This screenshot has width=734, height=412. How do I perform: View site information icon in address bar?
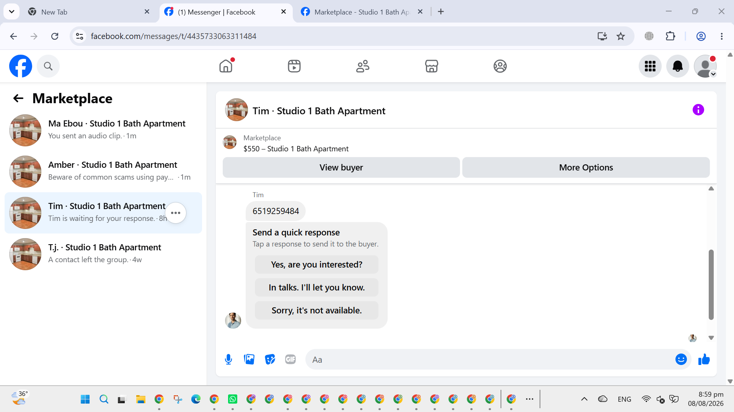pyautogui.click(x=80, y=36)
